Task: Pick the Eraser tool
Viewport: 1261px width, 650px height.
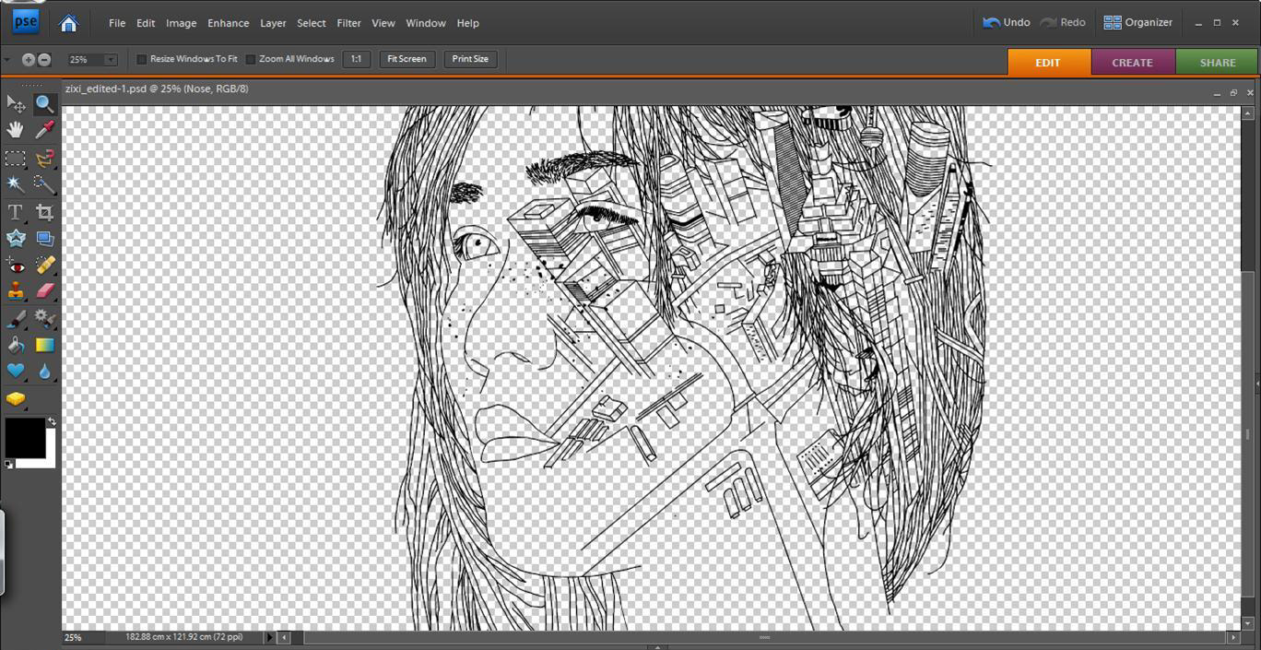Action: 44,291
